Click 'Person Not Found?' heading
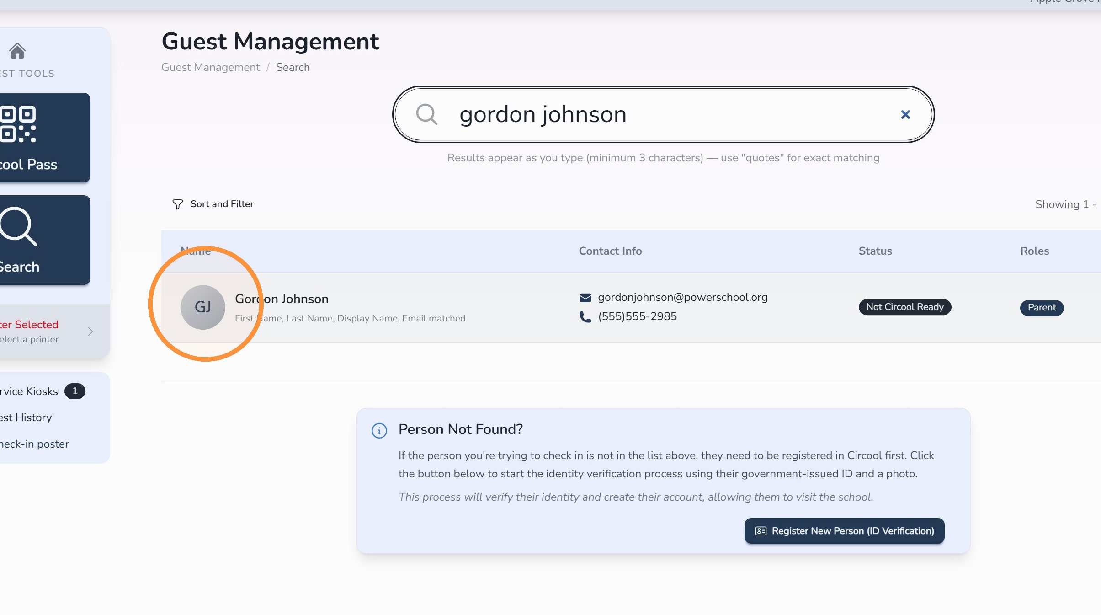 click(x=461, y=429)
